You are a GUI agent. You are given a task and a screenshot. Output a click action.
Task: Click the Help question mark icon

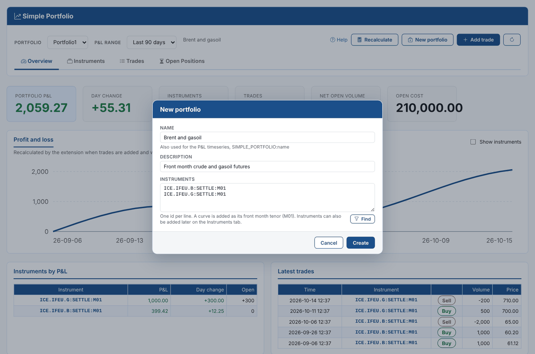click(x=332, y=40)
